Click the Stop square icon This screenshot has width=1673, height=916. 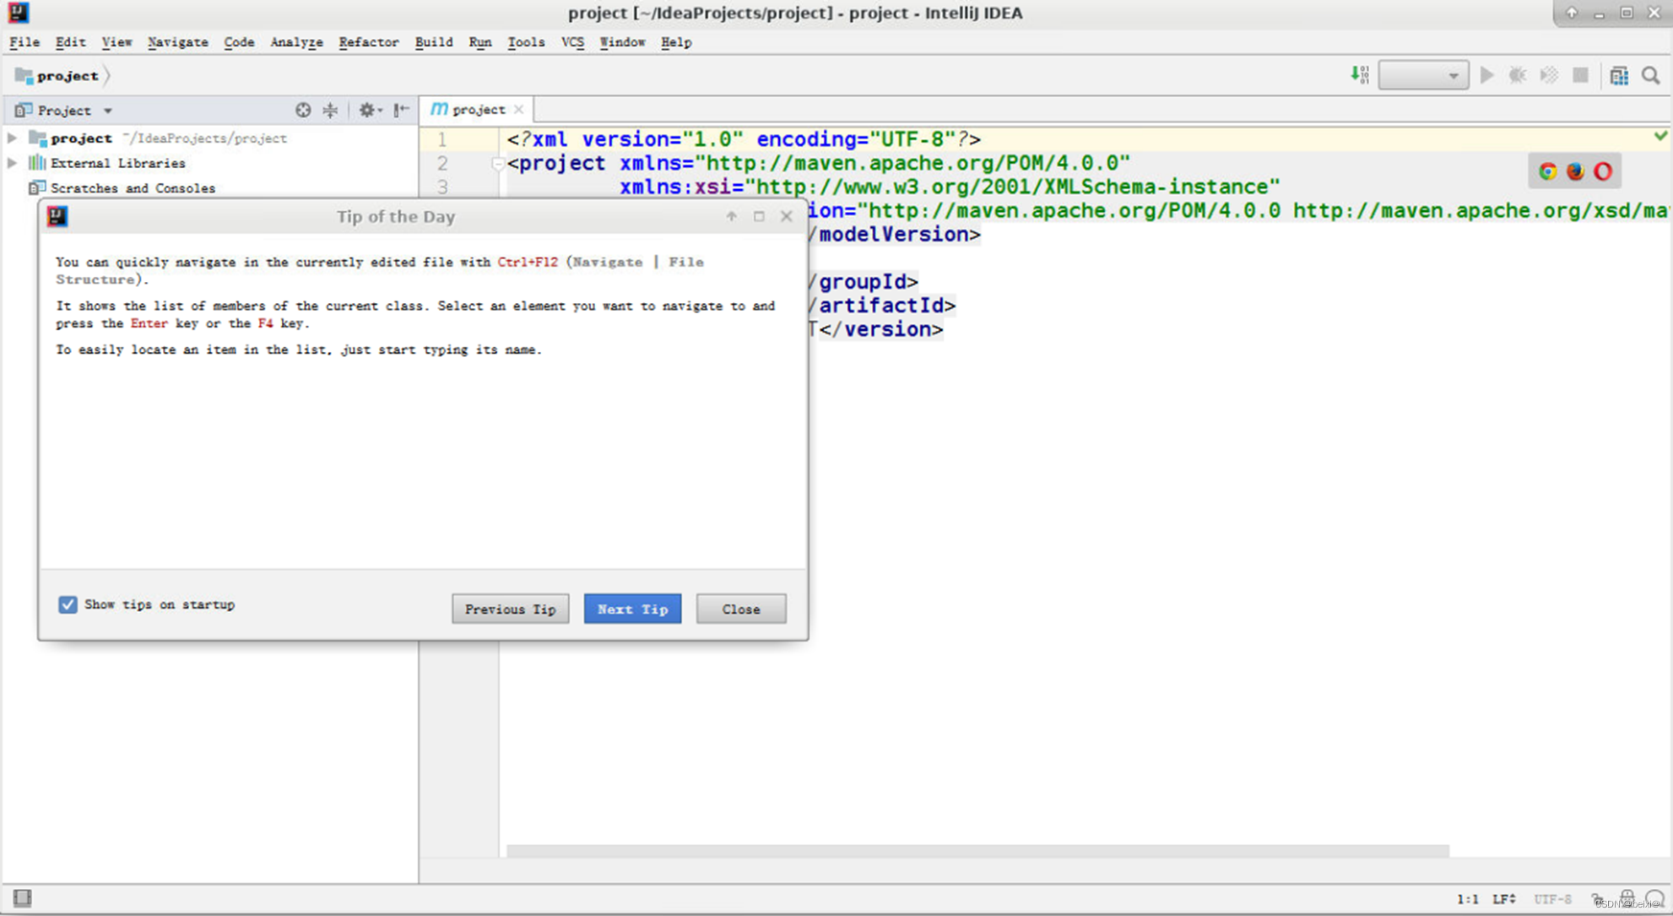point(1581,75)
